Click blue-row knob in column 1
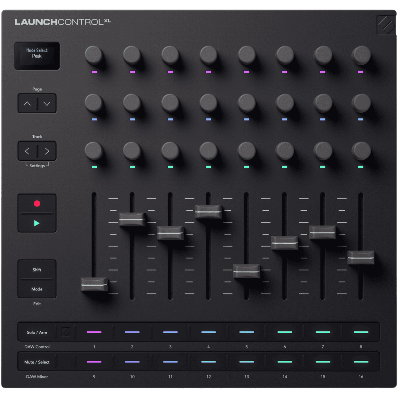 point(94,103)
